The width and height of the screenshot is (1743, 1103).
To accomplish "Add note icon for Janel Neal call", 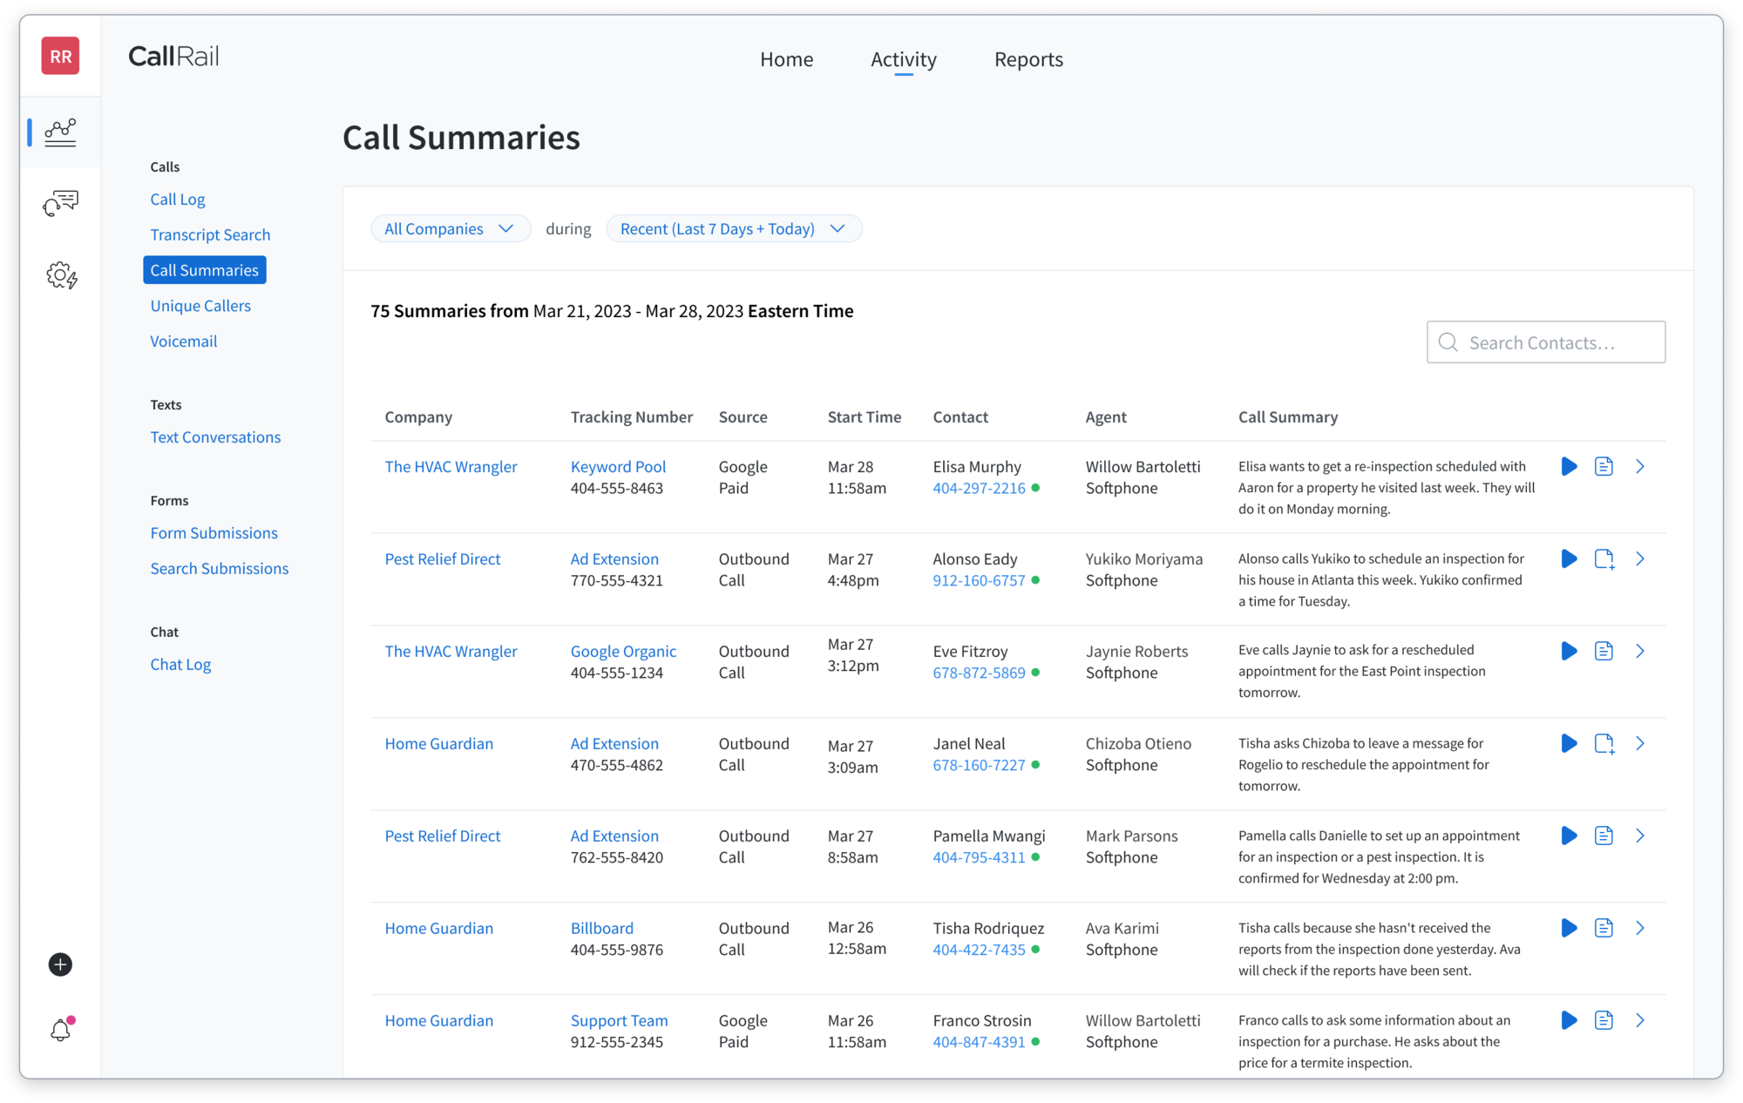I will click(1604, 744).
